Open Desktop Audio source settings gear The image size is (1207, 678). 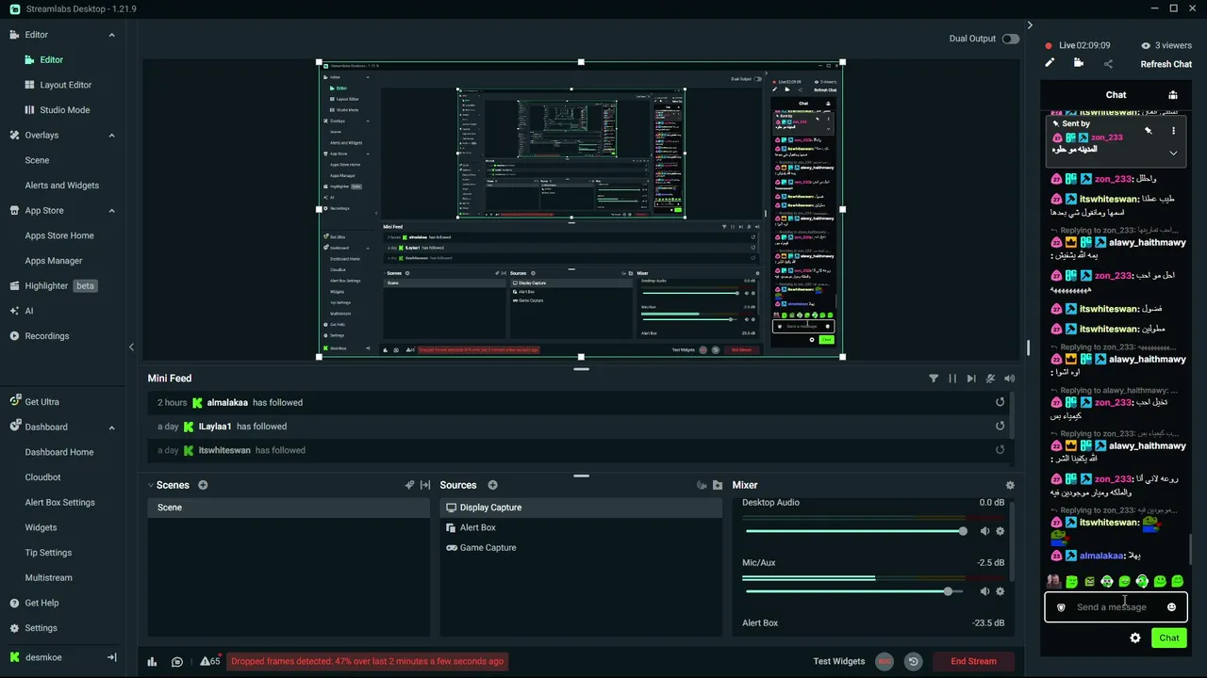pos(1000,531)
